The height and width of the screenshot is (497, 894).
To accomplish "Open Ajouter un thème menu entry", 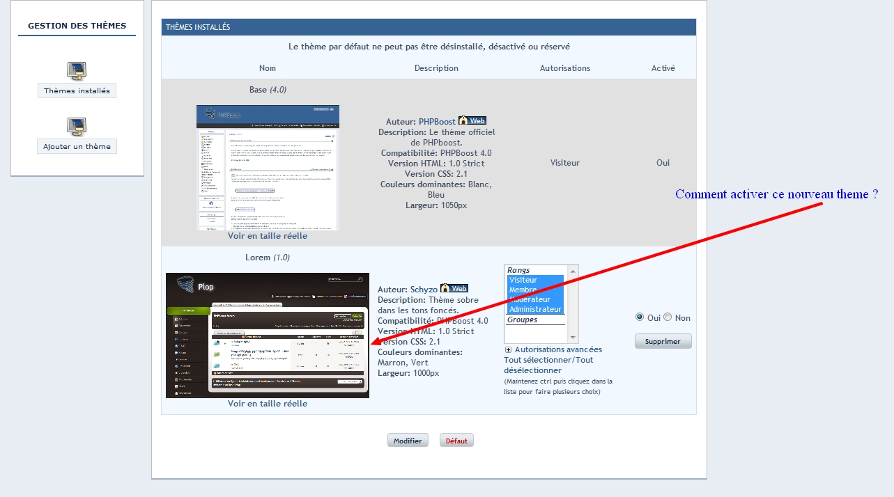I will pos(77,146).
